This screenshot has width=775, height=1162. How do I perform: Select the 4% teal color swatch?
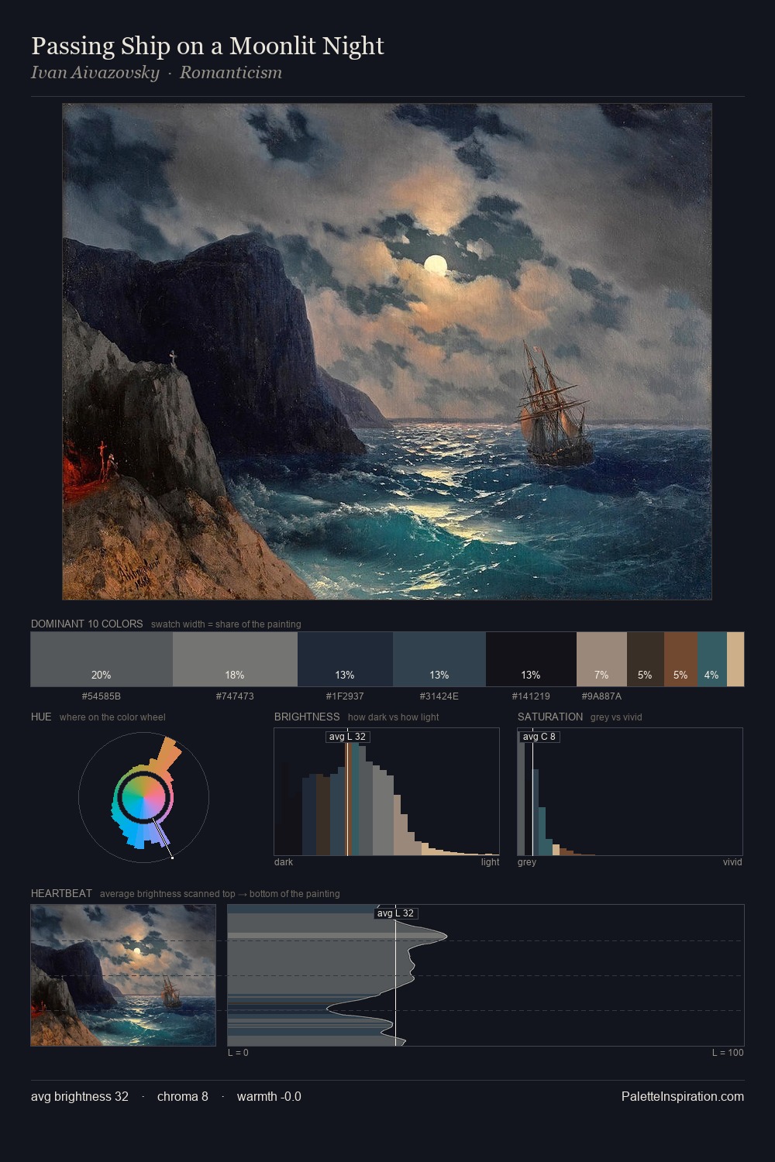pyautogui.click(x=712, y=659)
